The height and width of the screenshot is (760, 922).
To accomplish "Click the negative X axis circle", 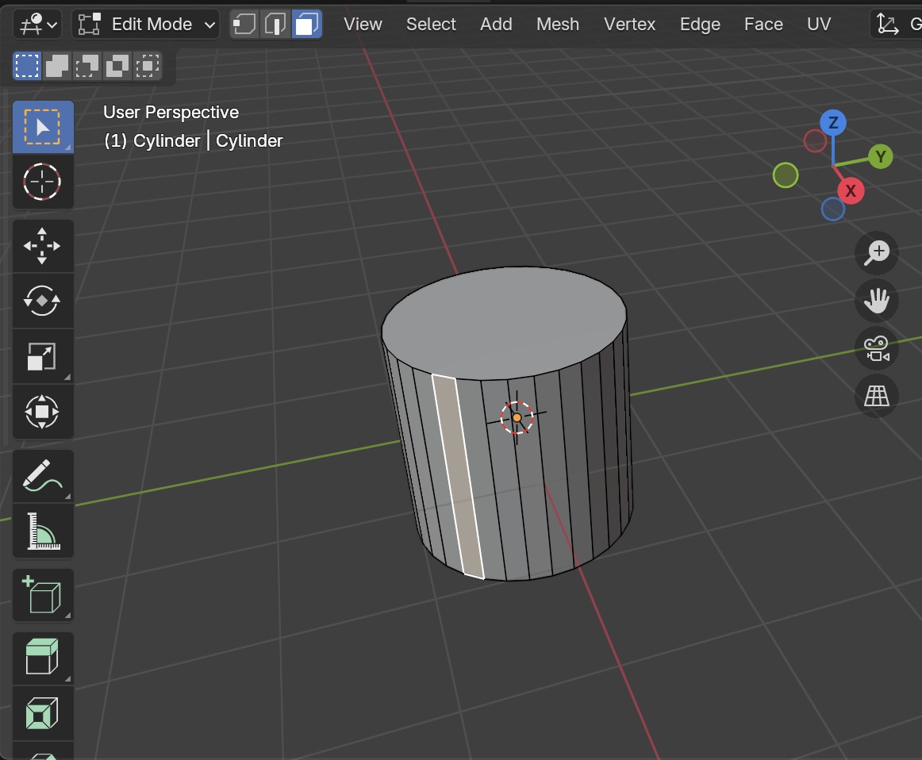I will click(x=815, y=141).
